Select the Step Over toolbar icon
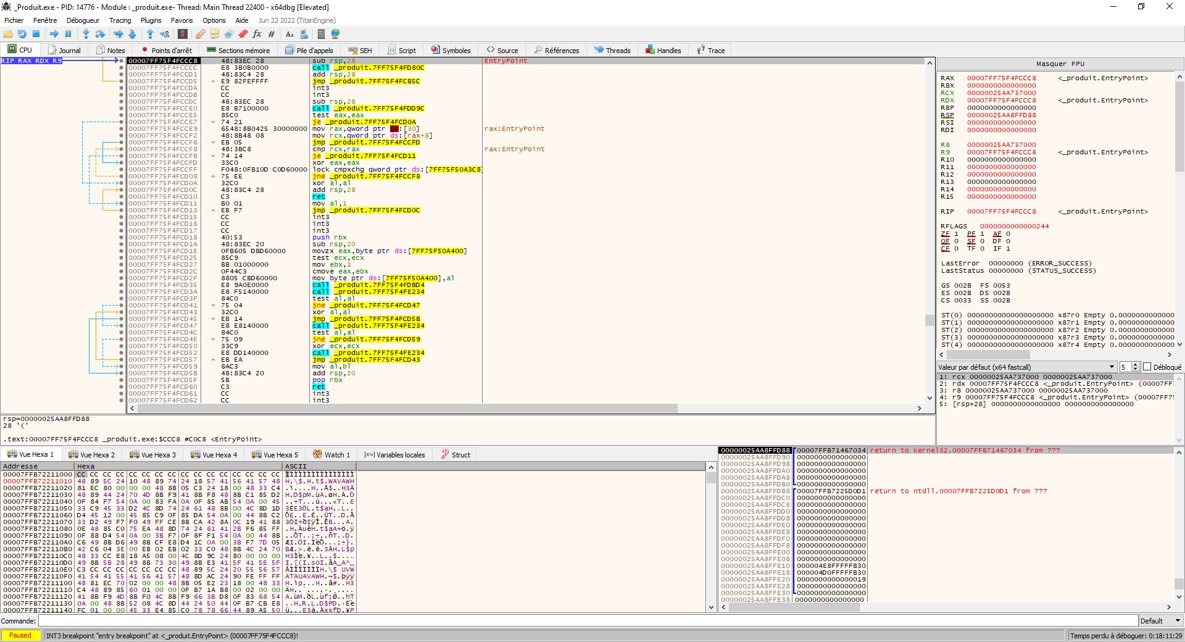 99,35
